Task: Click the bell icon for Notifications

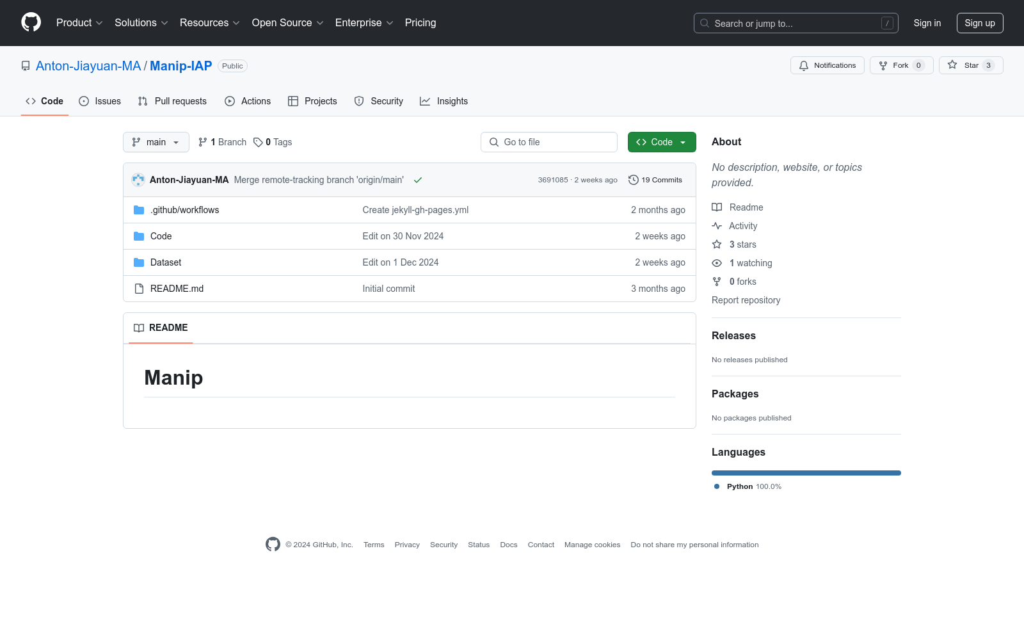Action: coord(804,65)
